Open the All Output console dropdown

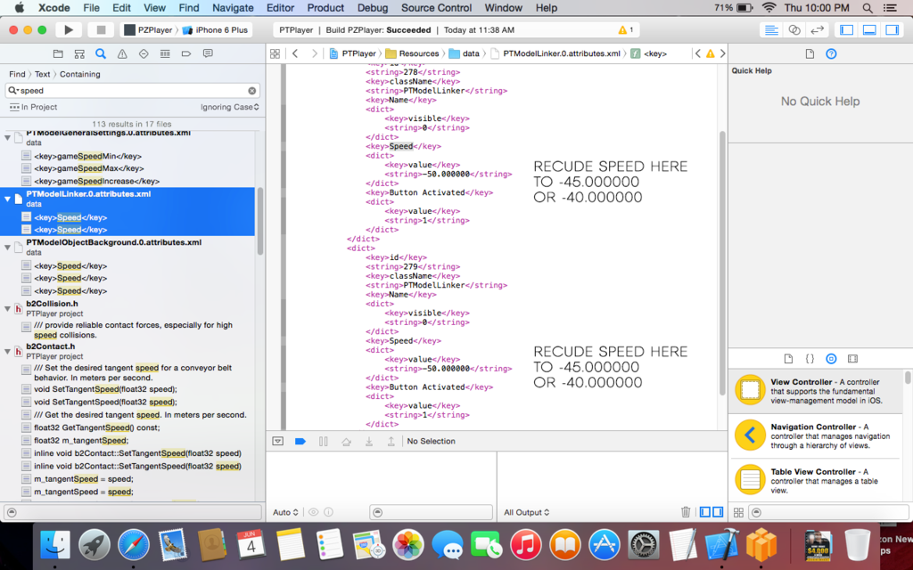(526, 512)
